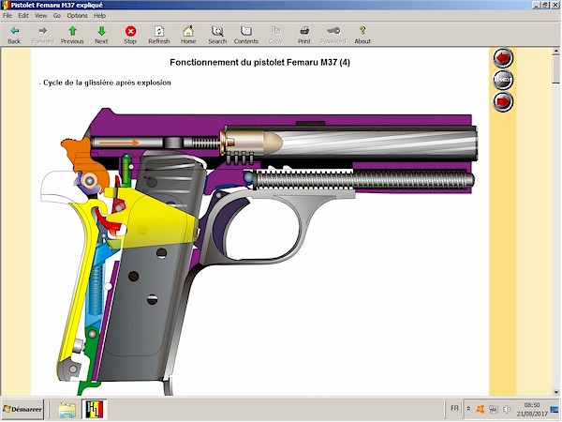Click the scrollbar up arrow
The height and width of the screenshot is (422, 562).
pos(555,52)
